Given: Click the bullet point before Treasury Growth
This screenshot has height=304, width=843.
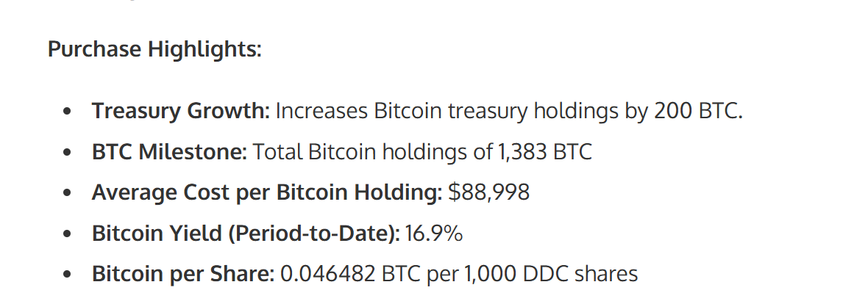Looking at the screenshot, I should click(68, 112).
